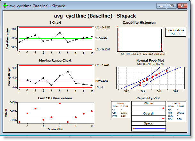The height and width of the screenshot is (141, 195).
Task: Click the Normal Prob Plot title
Action: (150, 61)
